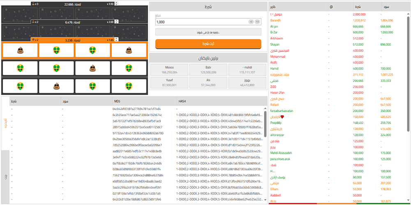Click the orange ثبت شرط submit button
411x205 pixels.
(x=208, y=44)
